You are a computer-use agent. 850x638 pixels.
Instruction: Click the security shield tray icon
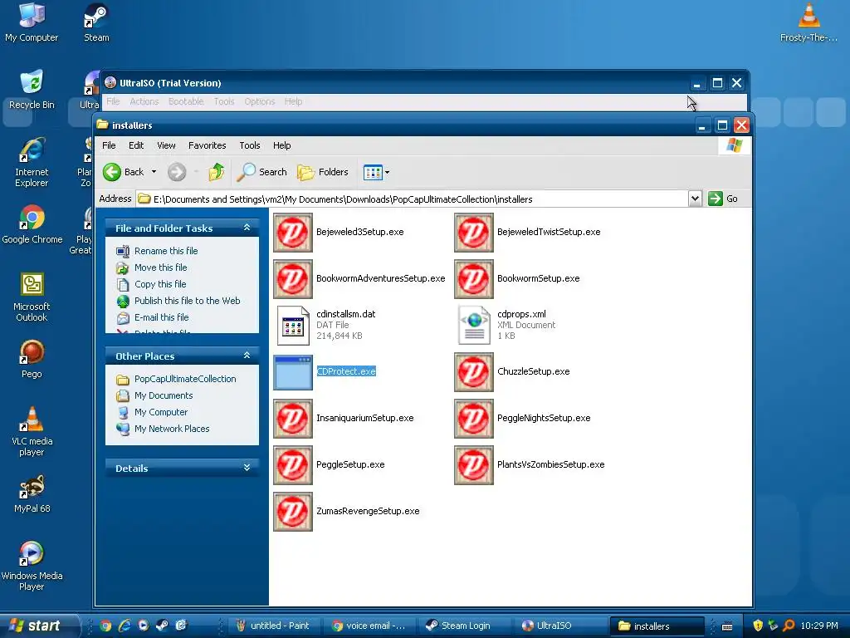pos(758,626)
